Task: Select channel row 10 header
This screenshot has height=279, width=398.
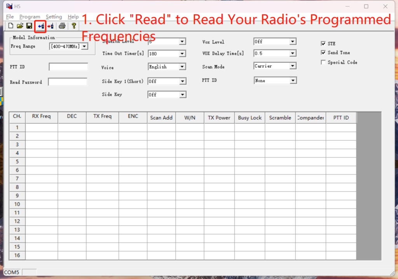Action: pyautogui.click(x=17, y=204)
